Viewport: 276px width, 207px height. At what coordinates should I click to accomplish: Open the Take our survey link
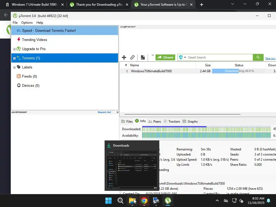pos(270,58)
